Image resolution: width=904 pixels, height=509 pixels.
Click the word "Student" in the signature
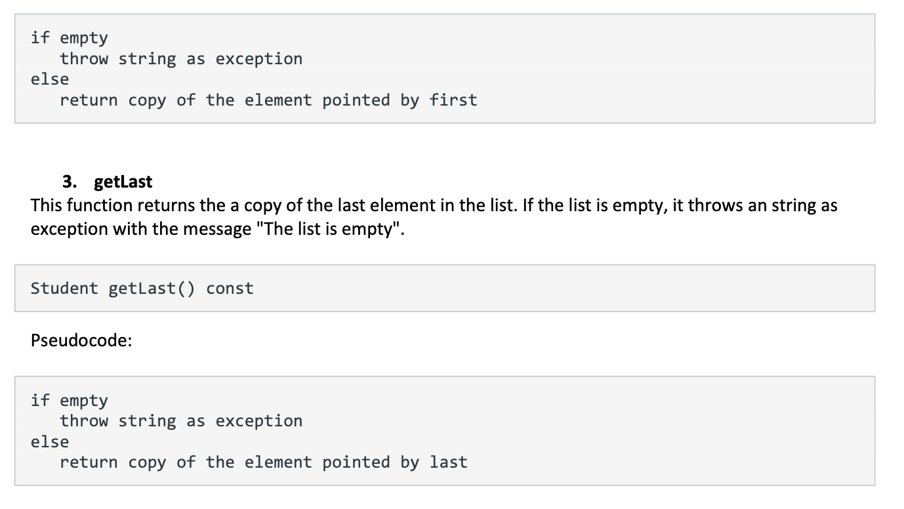64,289
